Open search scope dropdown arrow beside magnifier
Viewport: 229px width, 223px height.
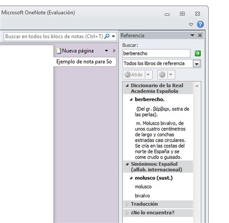(114, 36)
